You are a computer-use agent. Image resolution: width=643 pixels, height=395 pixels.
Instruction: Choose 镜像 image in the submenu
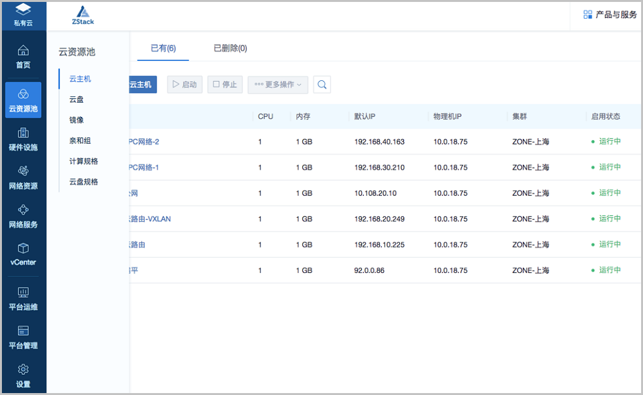click(x=77, y=120)
